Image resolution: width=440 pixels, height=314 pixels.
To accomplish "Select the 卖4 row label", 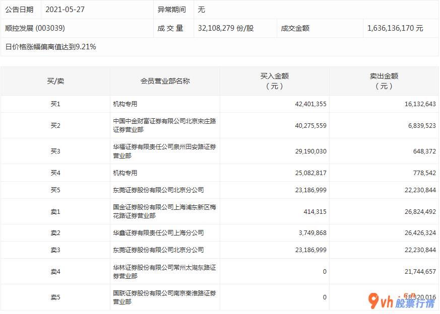I will pyautogui.click(x=55, y=271).
